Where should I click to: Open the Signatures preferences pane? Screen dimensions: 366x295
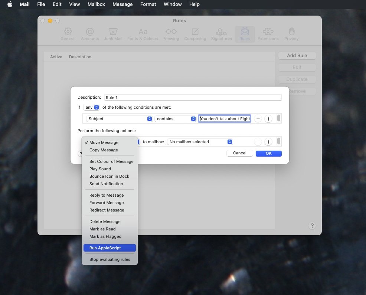pos(221,34)
